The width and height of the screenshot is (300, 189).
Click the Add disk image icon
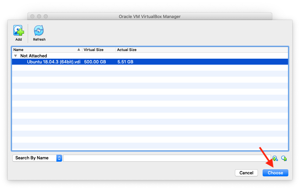tap(18, 31)
